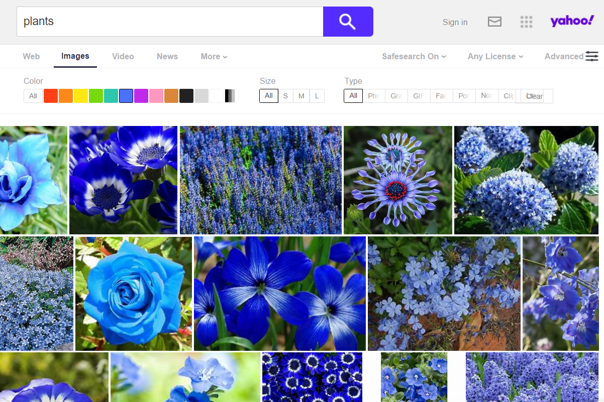Screen dimensions: 604x402
Task: Select the medium size filter M
Action: tap(301, 96)
